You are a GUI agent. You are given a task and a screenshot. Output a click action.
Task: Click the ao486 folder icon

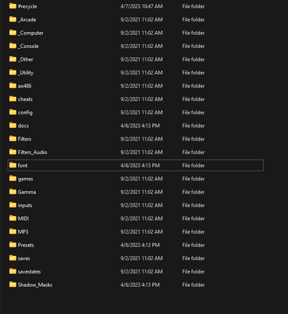tap(13, 86)
